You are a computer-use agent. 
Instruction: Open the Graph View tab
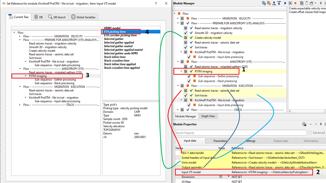(208, 116)
